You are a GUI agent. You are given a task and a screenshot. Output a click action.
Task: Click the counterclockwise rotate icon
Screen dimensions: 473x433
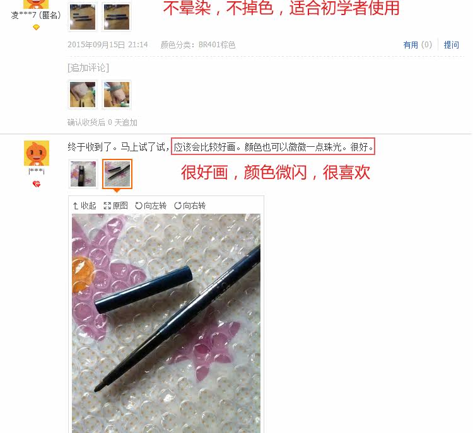139,205
